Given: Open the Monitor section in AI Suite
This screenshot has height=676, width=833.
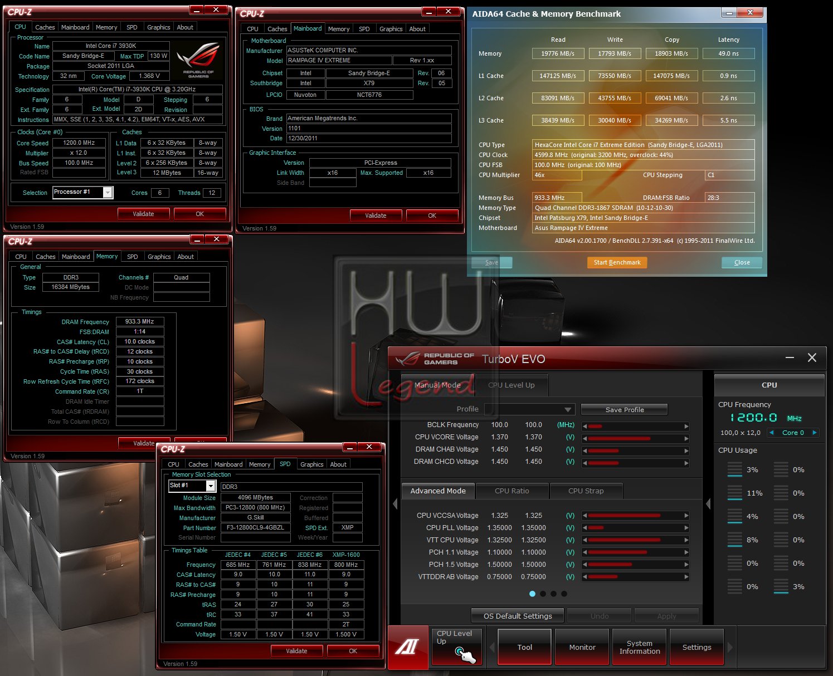Looking at the screenshot, I should coord(582,647).
